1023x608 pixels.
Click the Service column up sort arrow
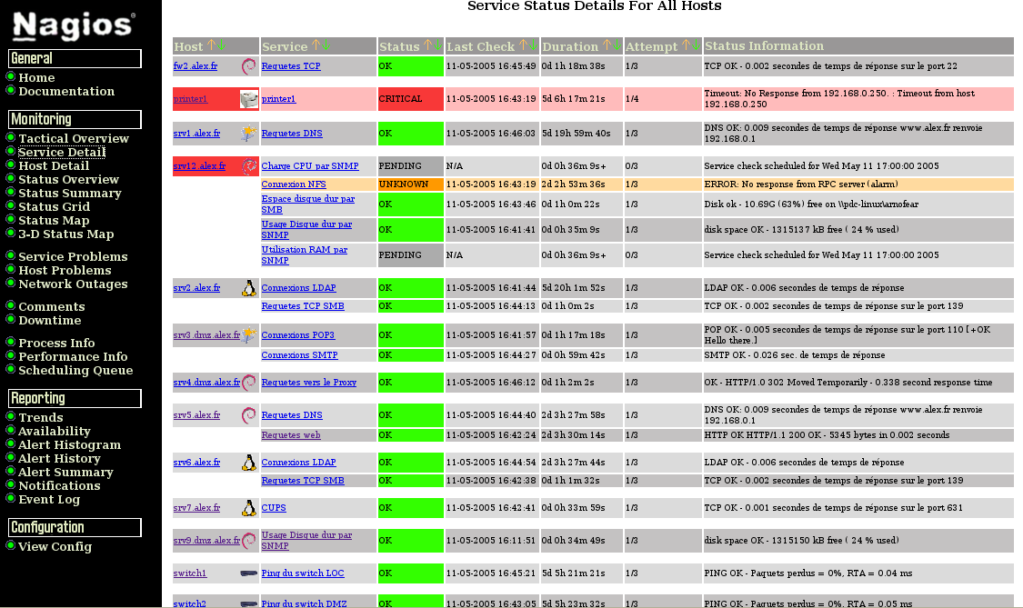(x=316, y=45)
